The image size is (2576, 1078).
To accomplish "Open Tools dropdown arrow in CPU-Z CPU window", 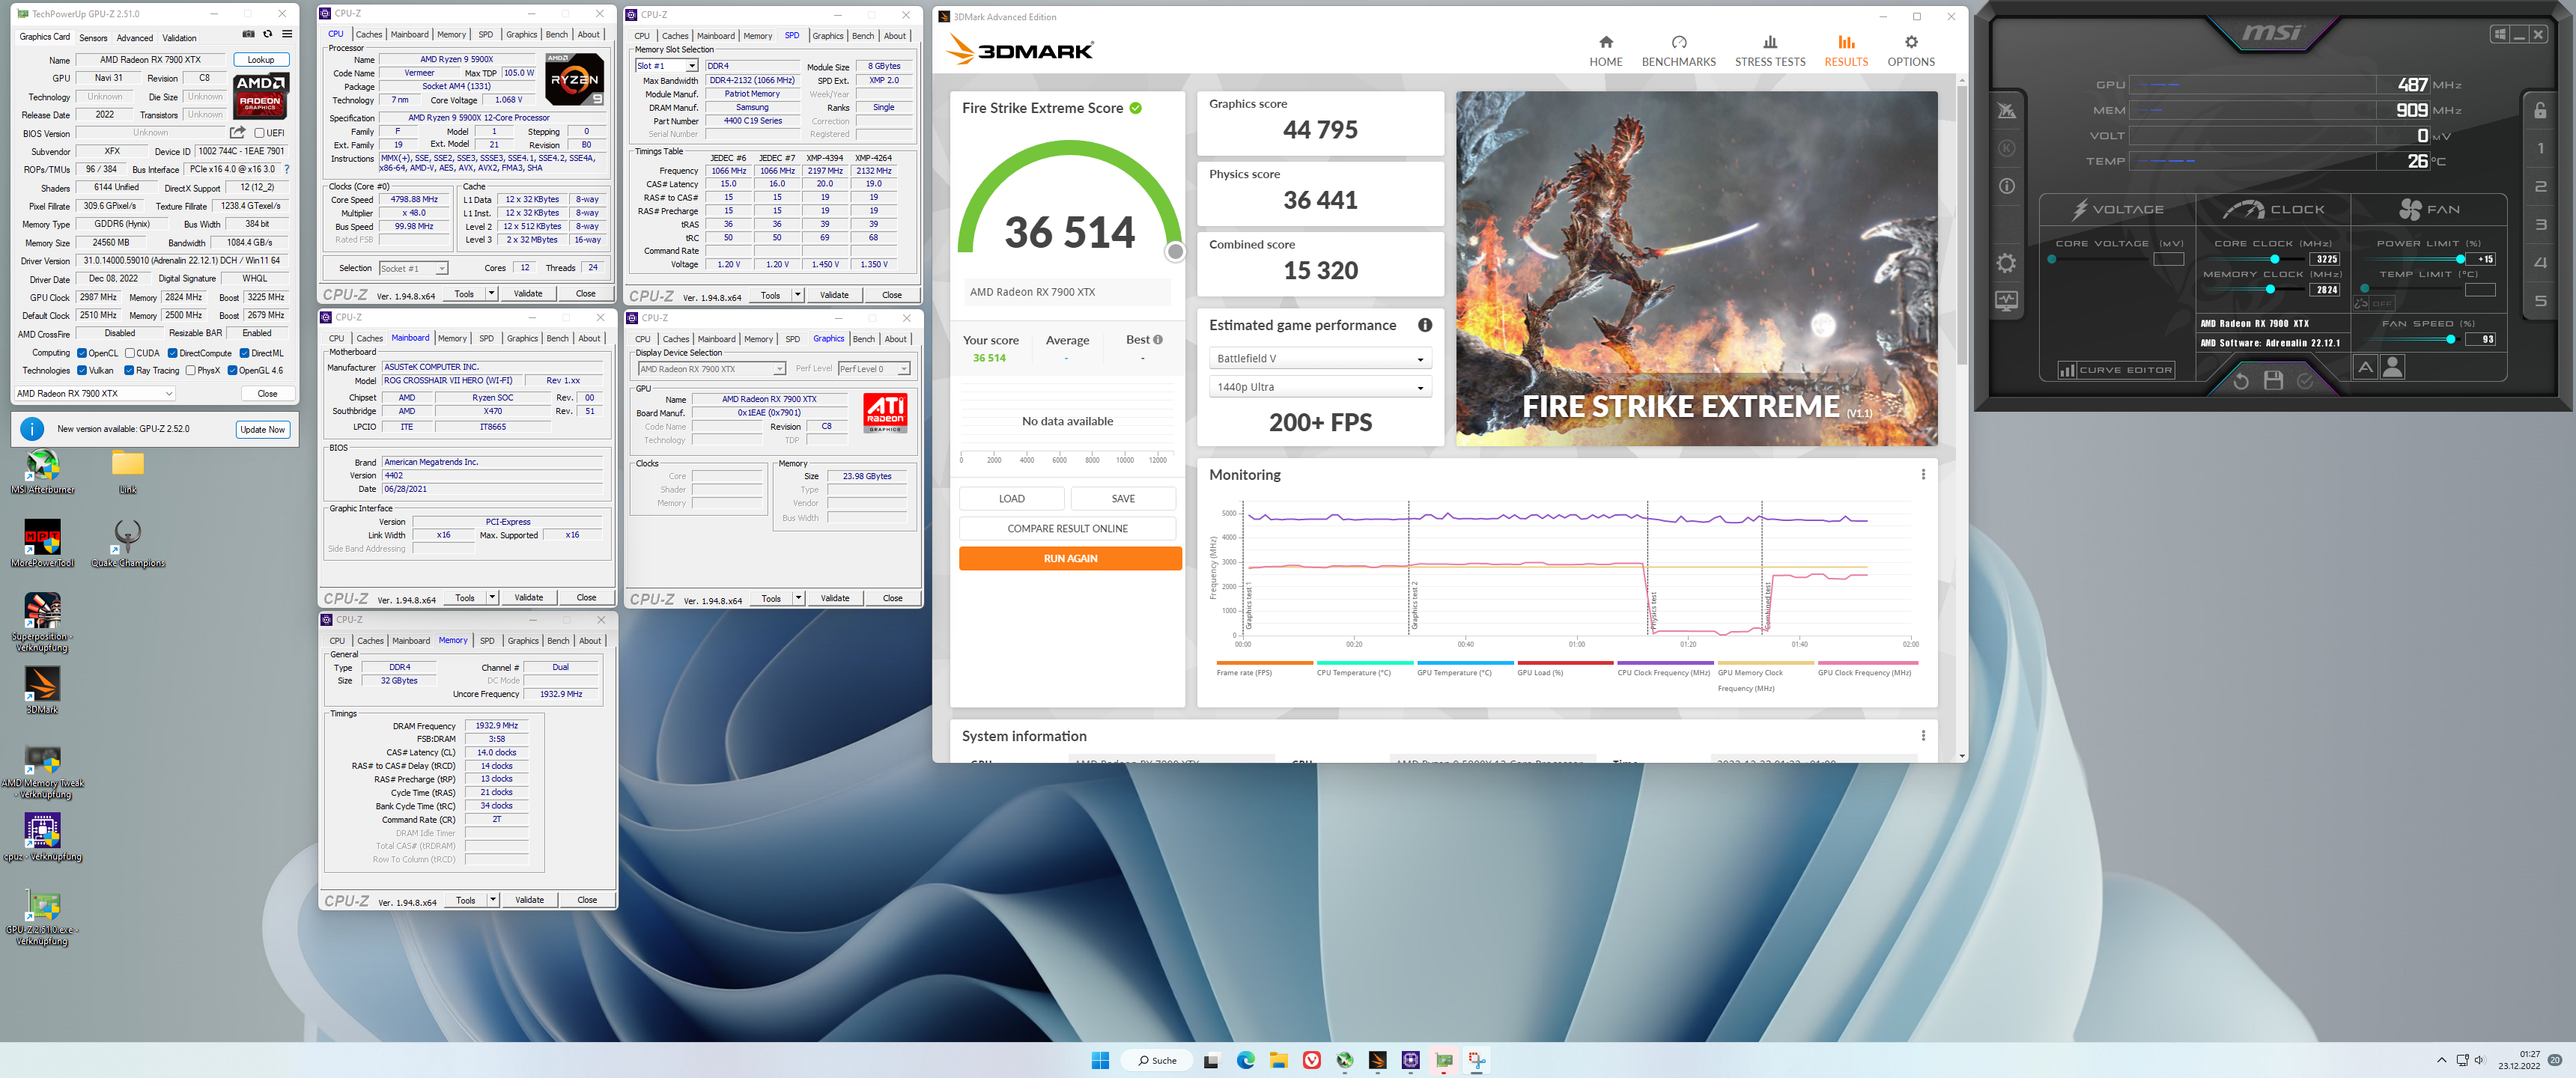I will pos(491,294).
